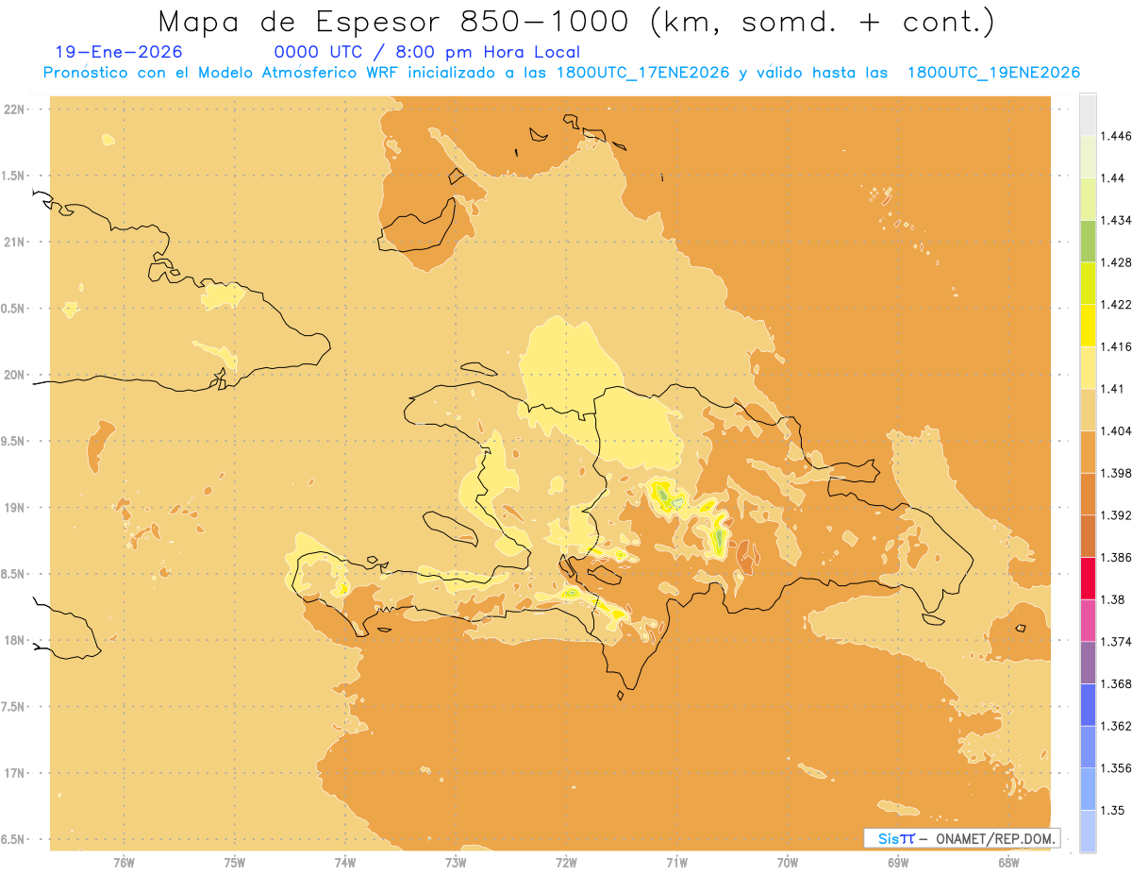Image resolution: width=1132 pixels, height=875 pixels.
Task: Click the color bar label "1.446"
Action: tap(1115, 136)
